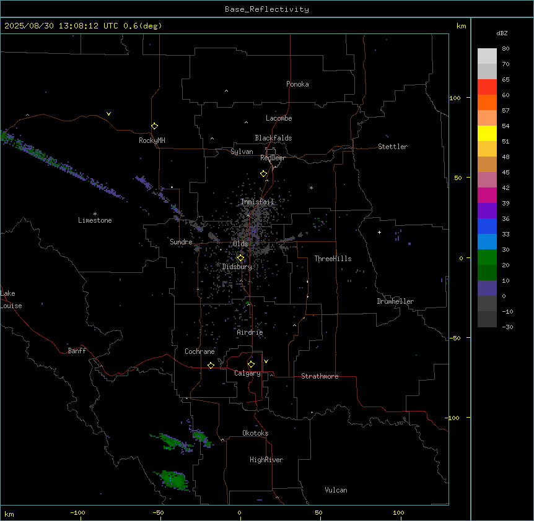Click the km unit label at top right
Viewport: 534px width, 521px height.
(x=462, y=26)
